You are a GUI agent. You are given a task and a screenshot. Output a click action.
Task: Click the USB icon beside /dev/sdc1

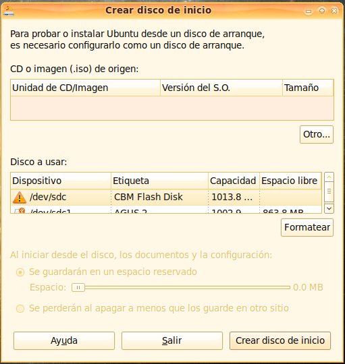click(x=20, y=210)
